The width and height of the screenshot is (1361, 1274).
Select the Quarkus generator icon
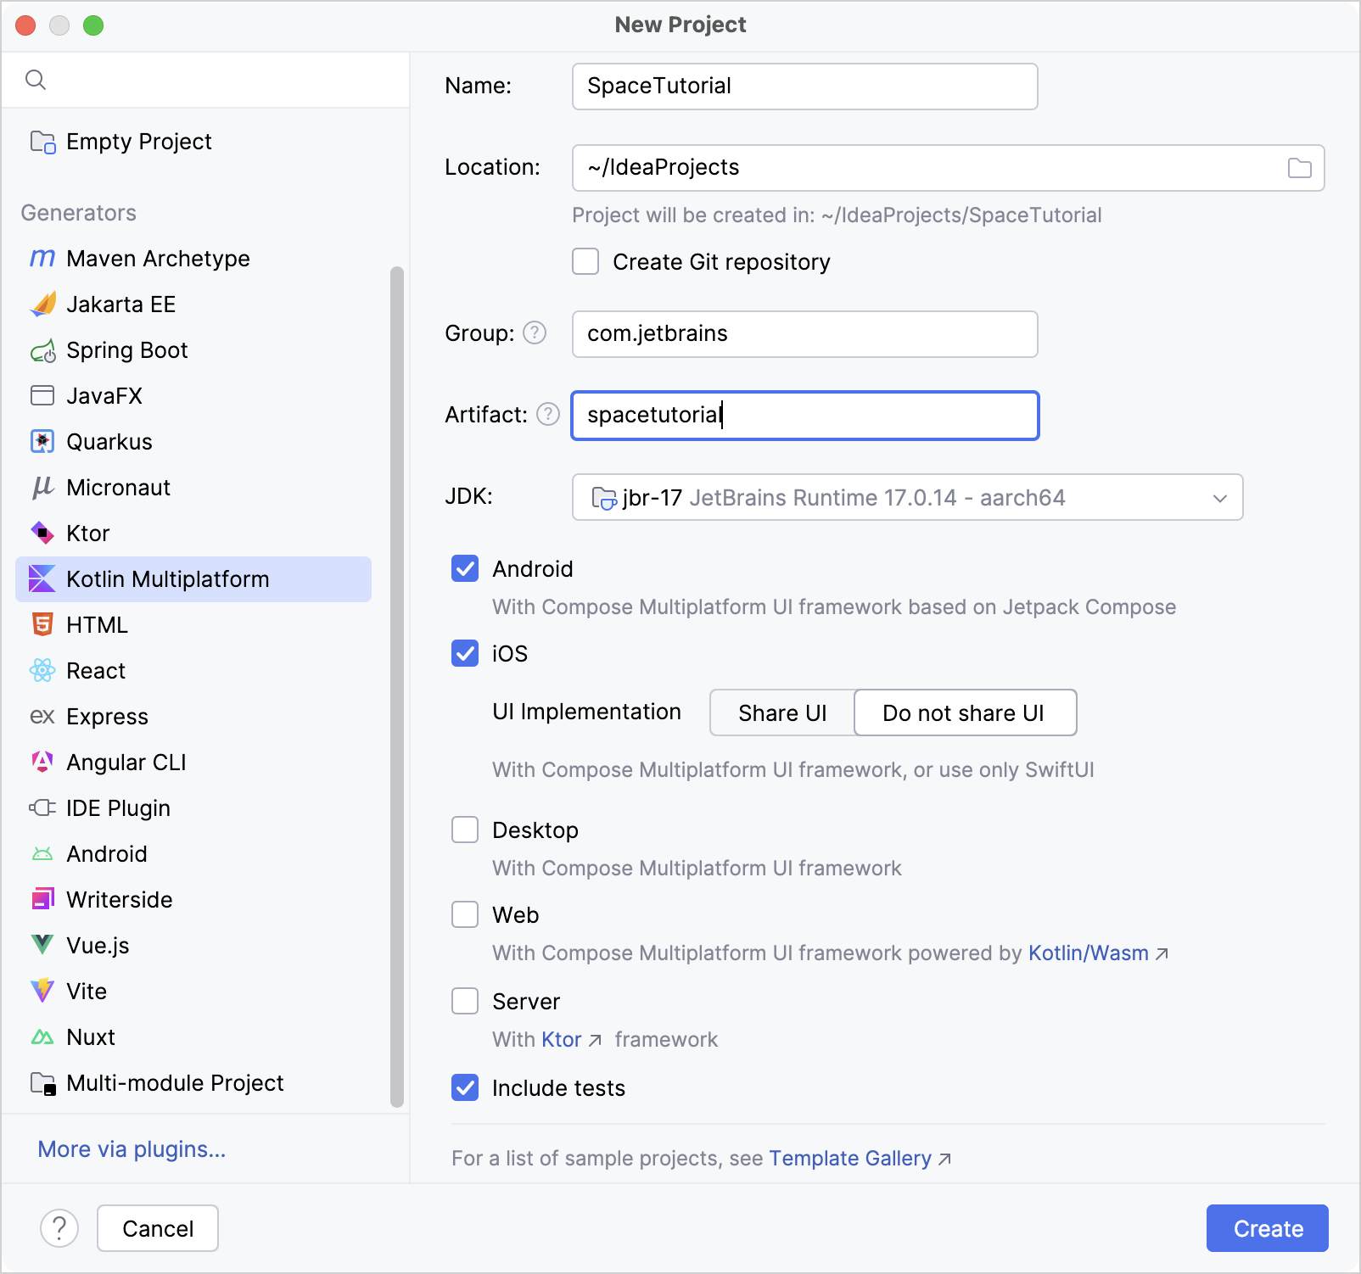point(42,441)
